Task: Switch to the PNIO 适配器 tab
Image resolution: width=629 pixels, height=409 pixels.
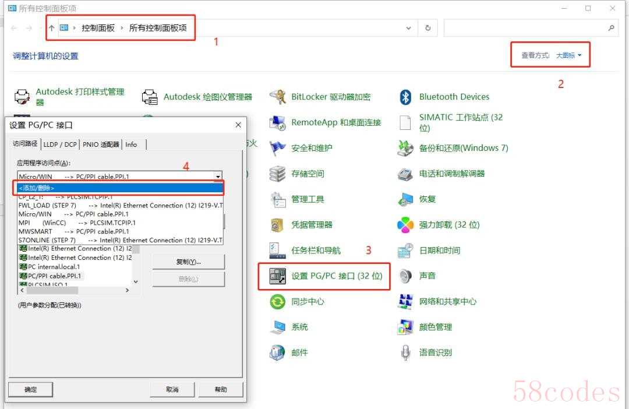Action: 101,144
